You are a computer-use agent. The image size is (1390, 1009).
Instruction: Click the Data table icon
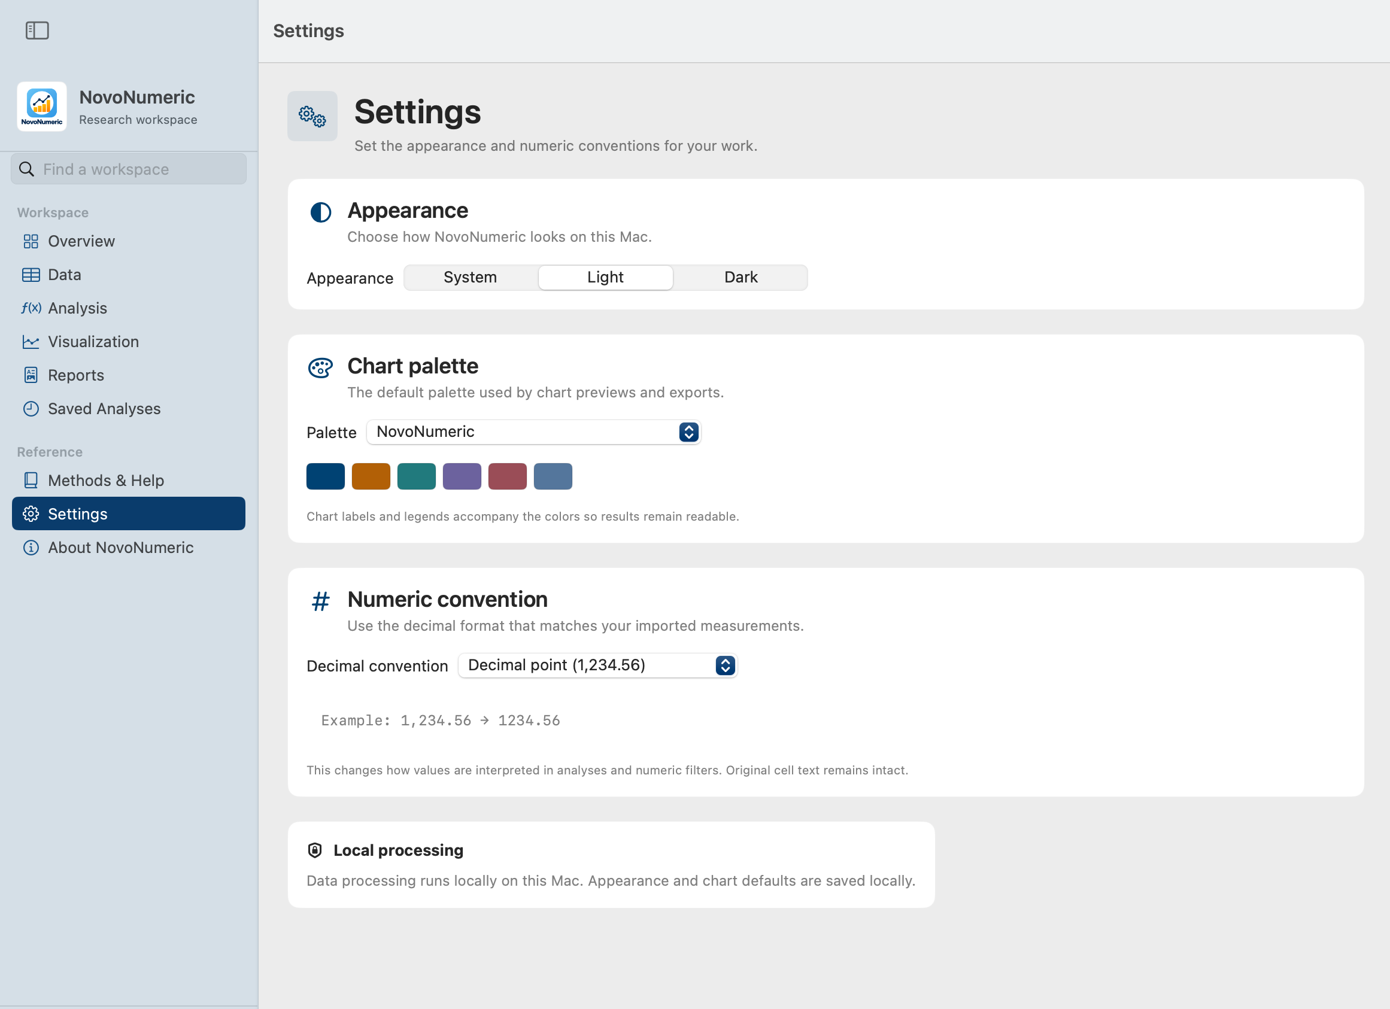(31, 275)
